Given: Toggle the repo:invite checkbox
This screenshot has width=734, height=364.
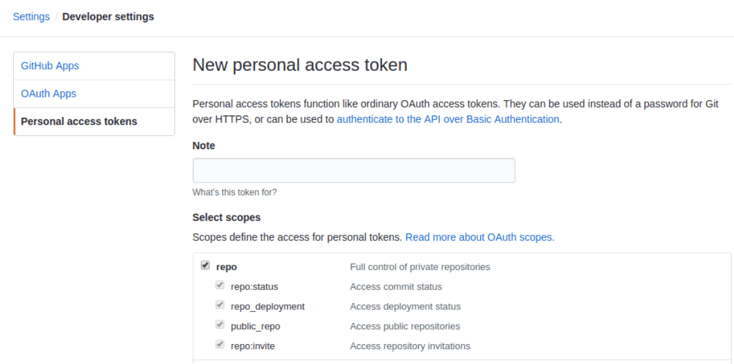Looking at the screenshot, I should pyautogui.click(x=220, y=344).
